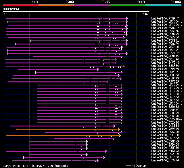Open UniRef100_B8CF30 hit

pyautogui.click(x=165, y=66)
